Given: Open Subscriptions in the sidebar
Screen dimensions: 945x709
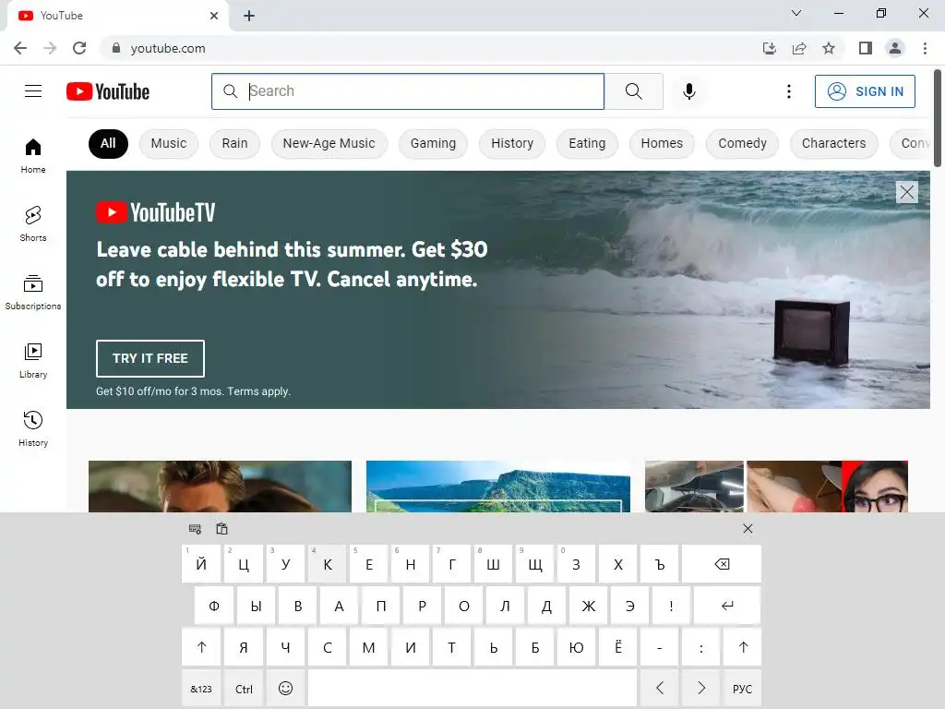Looking at the screenshot, I should [x=33, y=293].
